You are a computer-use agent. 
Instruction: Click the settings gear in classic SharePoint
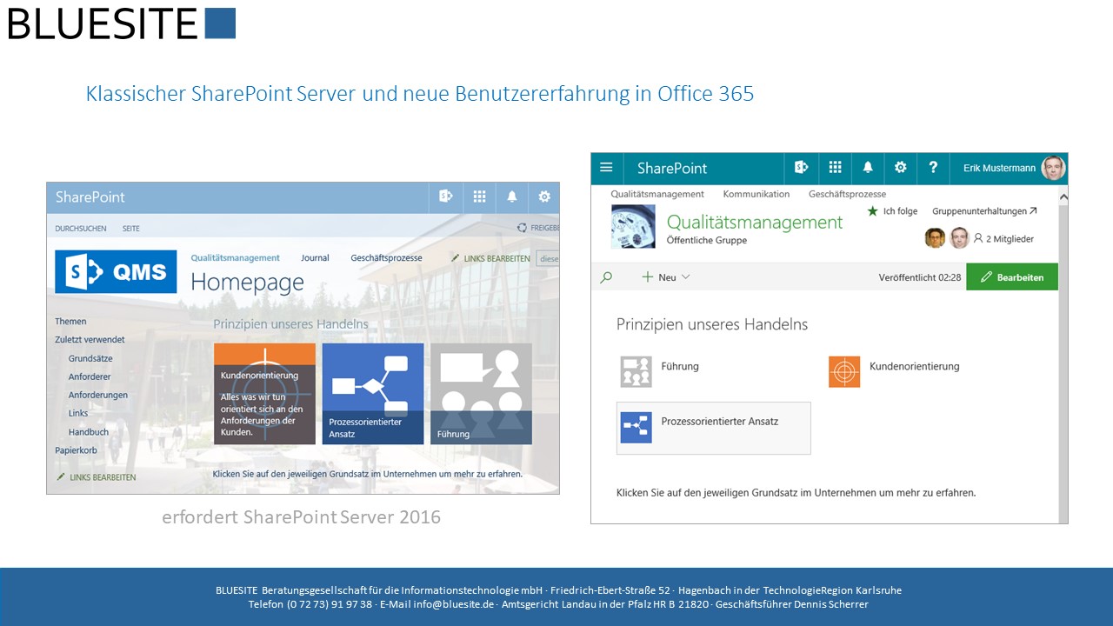pyautogui.click(x=544, y=197)
